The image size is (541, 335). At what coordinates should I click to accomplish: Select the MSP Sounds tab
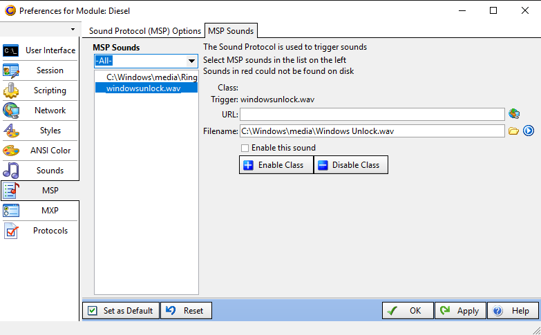231,31
